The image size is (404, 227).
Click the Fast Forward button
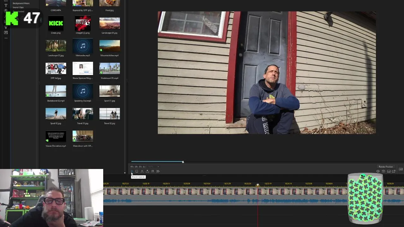158,171
